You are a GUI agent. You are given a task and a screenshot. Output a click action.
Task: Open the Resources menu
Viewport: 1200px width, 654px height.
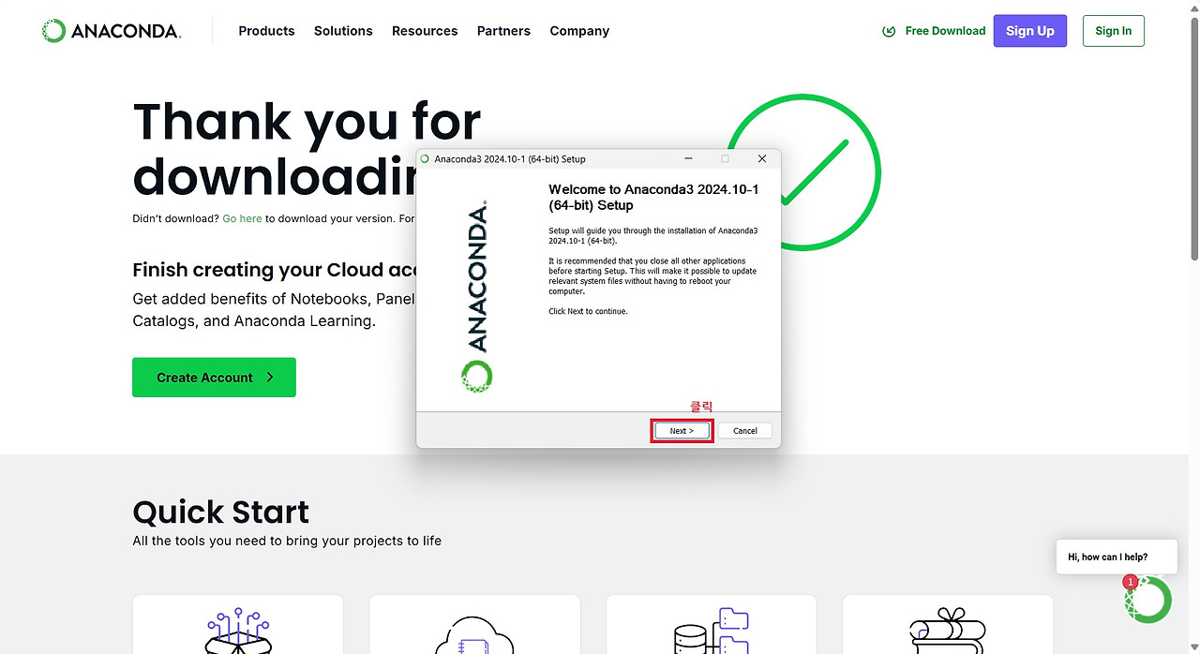(425, 31)
